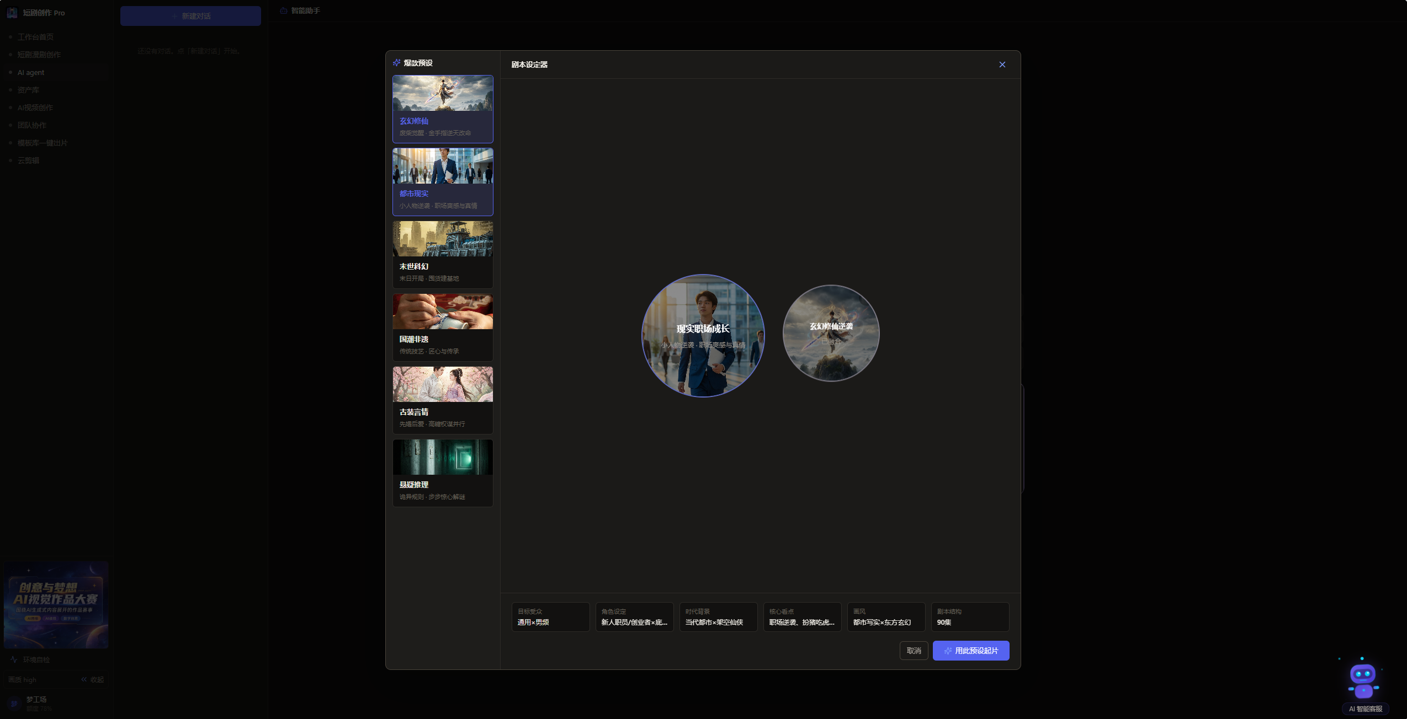Open the 目标受众 setting field
The height and width of the screenshot is (719, 1407).
coord(550,617)
